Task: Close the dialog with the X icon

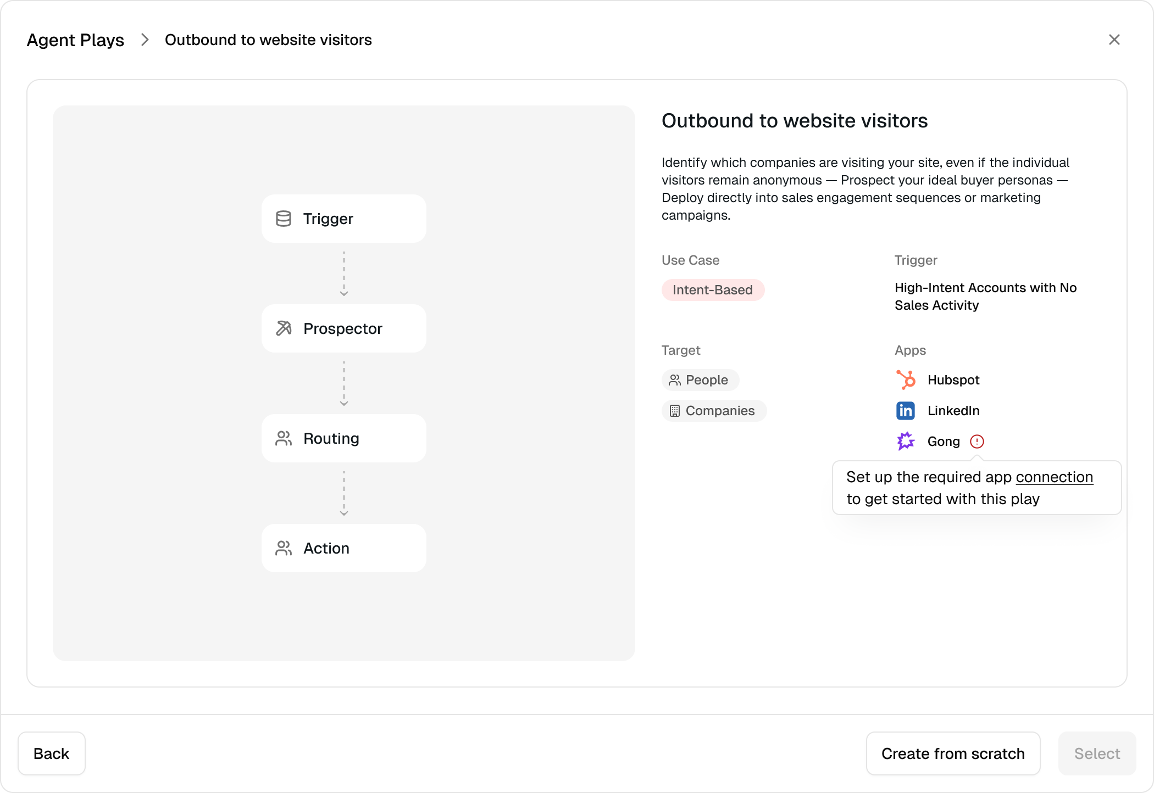Action: coord(1114,40)
